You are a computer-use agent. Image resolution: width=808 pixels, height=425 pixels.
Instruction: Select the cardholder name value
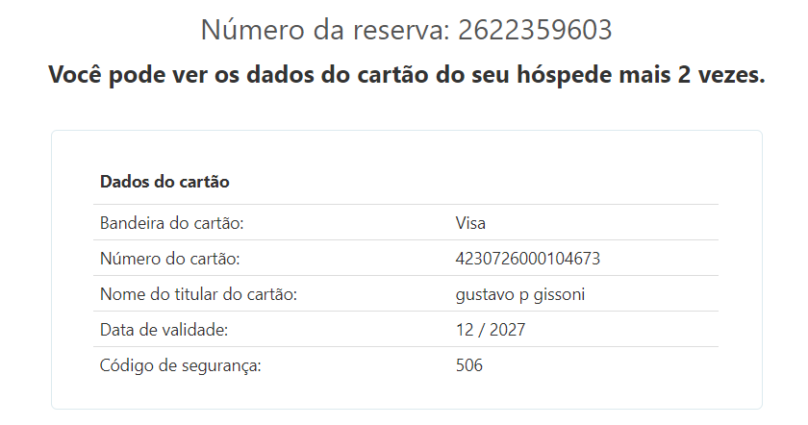pos(519,294)
